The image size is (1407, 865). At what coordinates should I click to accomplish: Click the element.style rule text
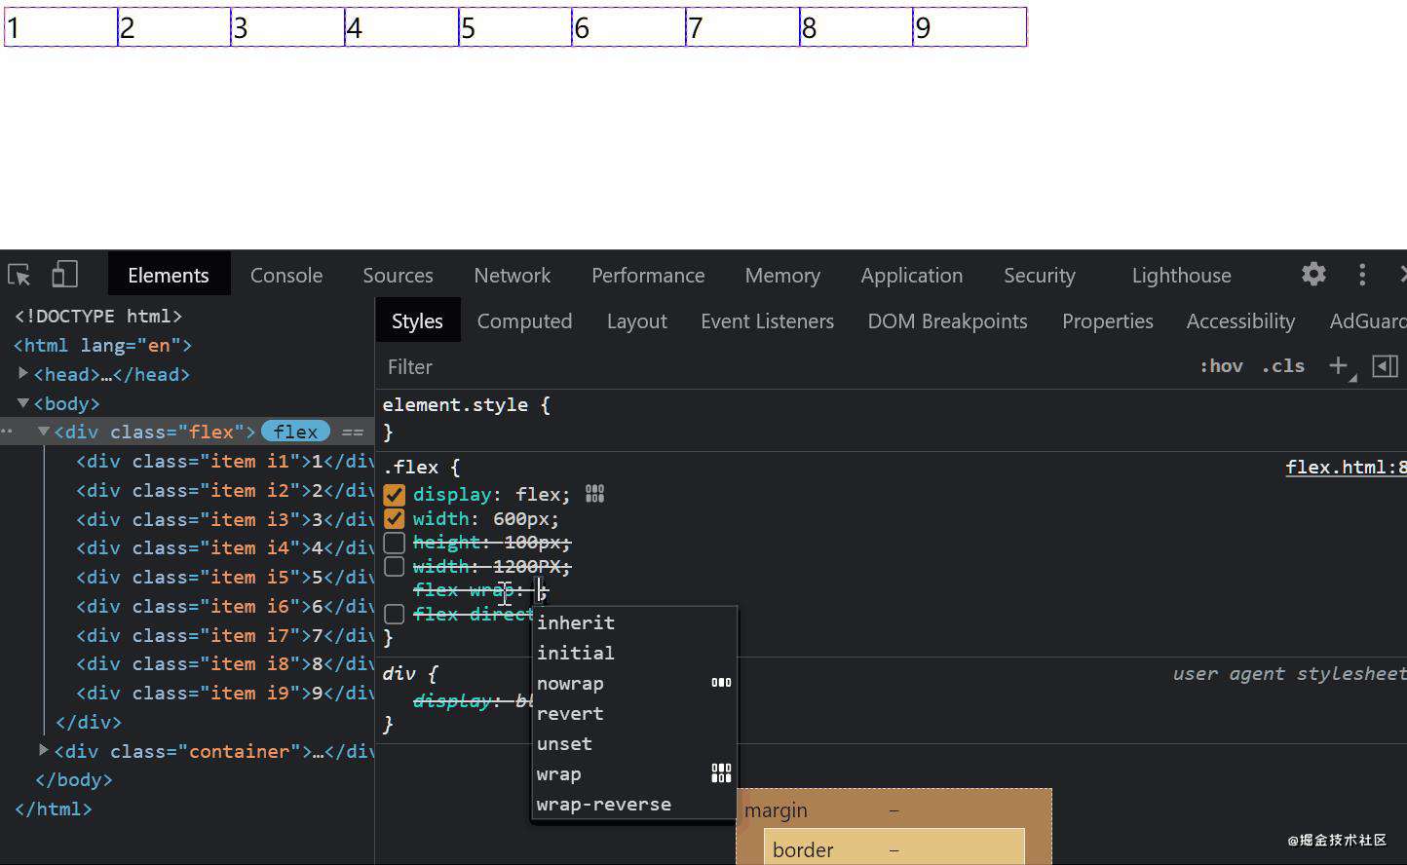455,404
